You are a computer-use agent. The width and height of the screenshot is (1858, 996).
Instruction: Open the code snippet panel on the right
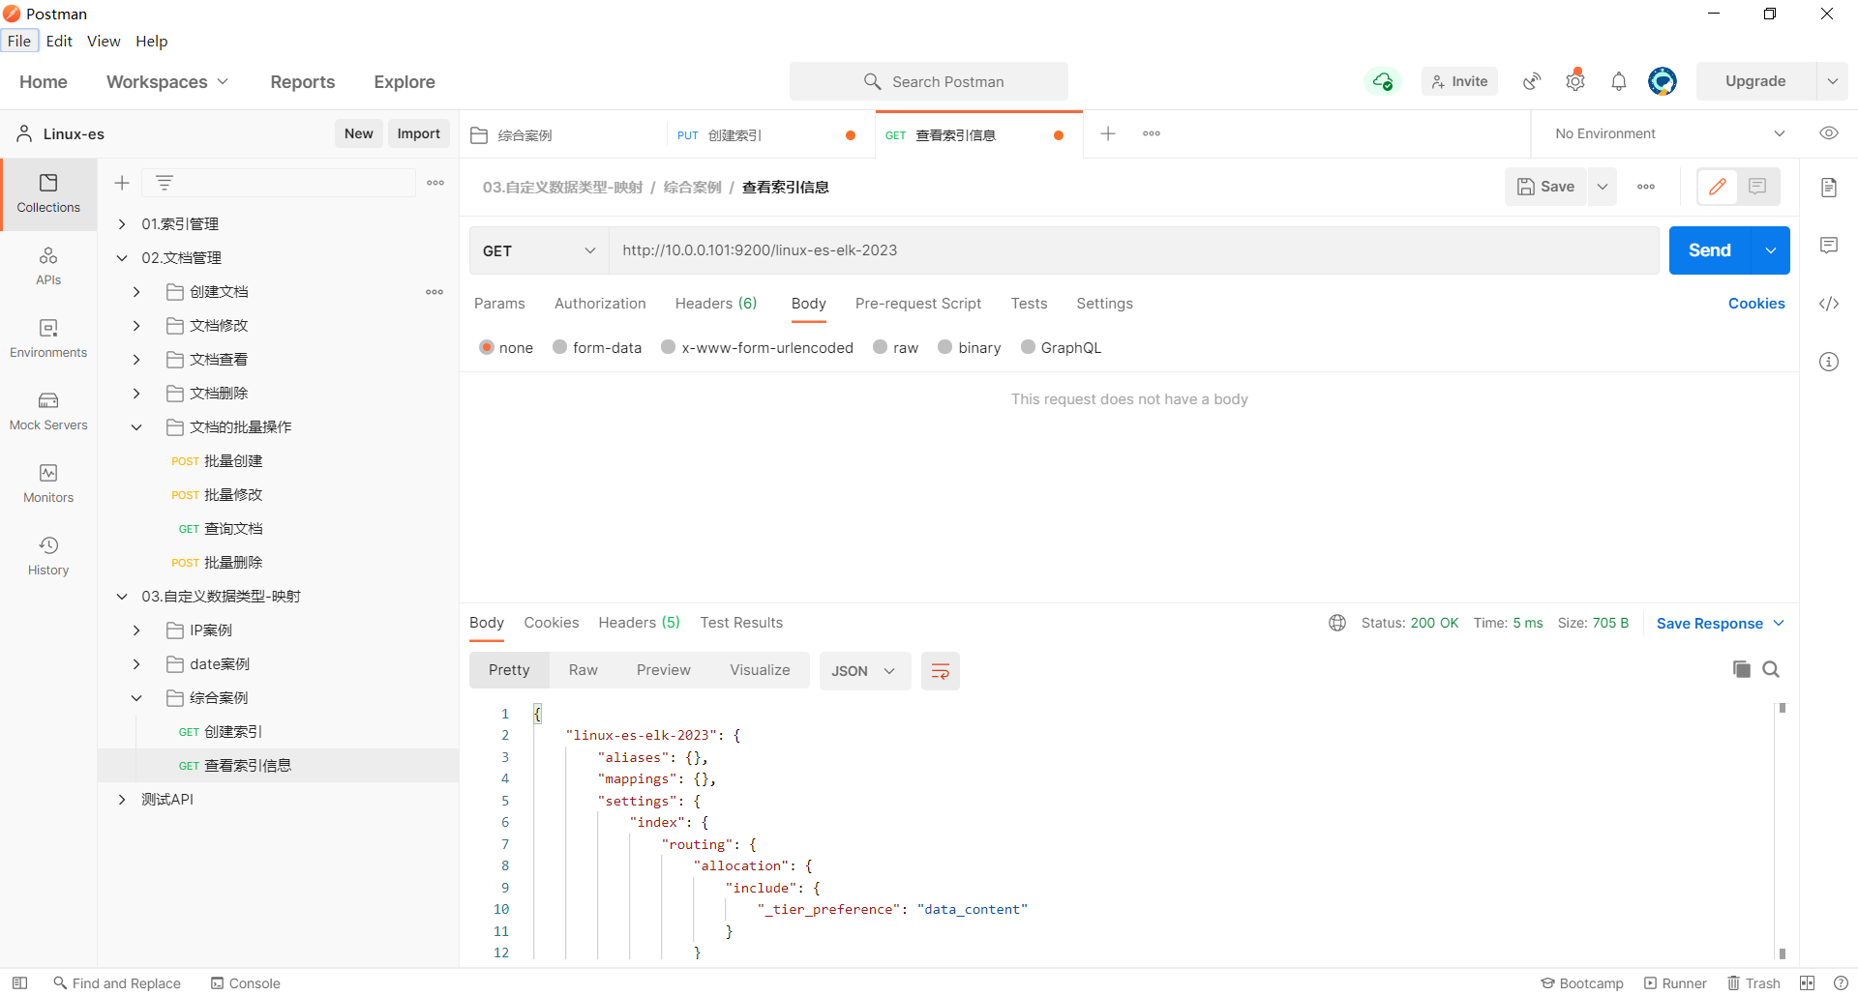[x=1829, y=304]
